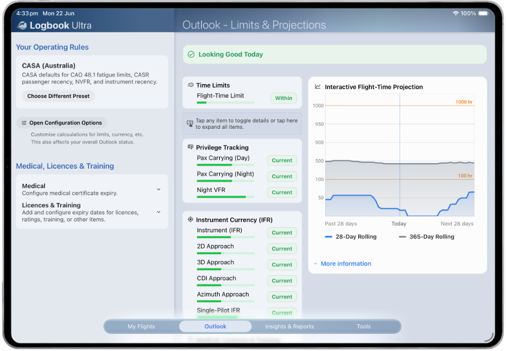Click the Time Limits clock icon
The width and height of the screenshot is (506, 351).
[x=191, y=85]
